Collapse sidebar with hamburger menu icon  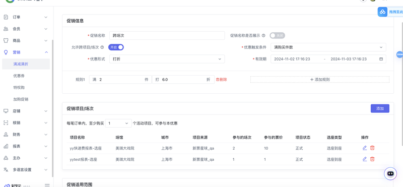(x=47, y=185)
